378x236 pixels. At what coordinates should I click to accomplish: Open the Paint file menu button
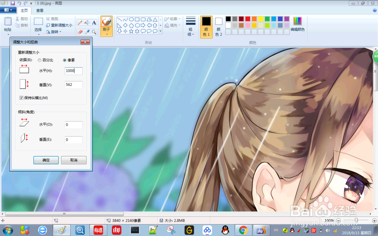click(x=8, y=10)
